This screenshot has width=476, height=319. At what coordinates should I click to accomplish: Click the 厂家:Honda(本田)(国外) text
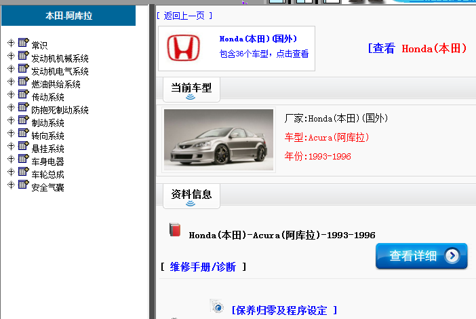(x=336, y=118)
